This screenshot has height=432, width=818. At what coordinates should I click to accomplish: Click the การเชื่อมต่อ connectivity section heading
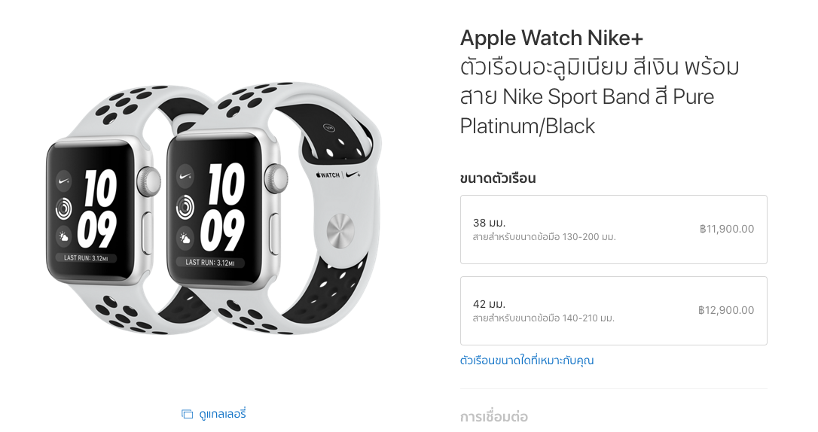pyautogui.click(x=493, y=417)
